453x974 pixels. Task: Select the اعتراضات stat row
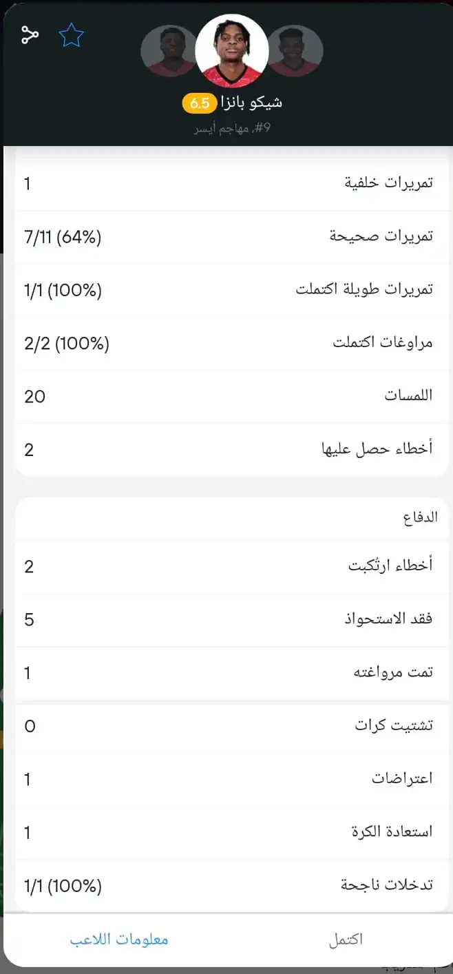pos(227,778)
